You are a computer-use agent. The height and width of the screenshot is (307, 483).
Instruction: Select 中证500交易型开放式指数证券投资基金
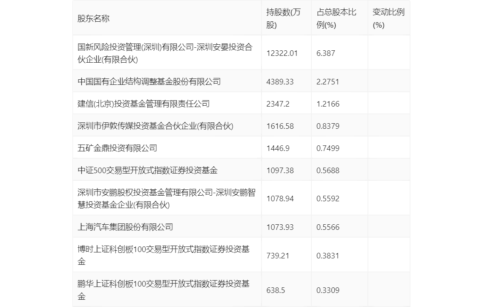(147, 171)
